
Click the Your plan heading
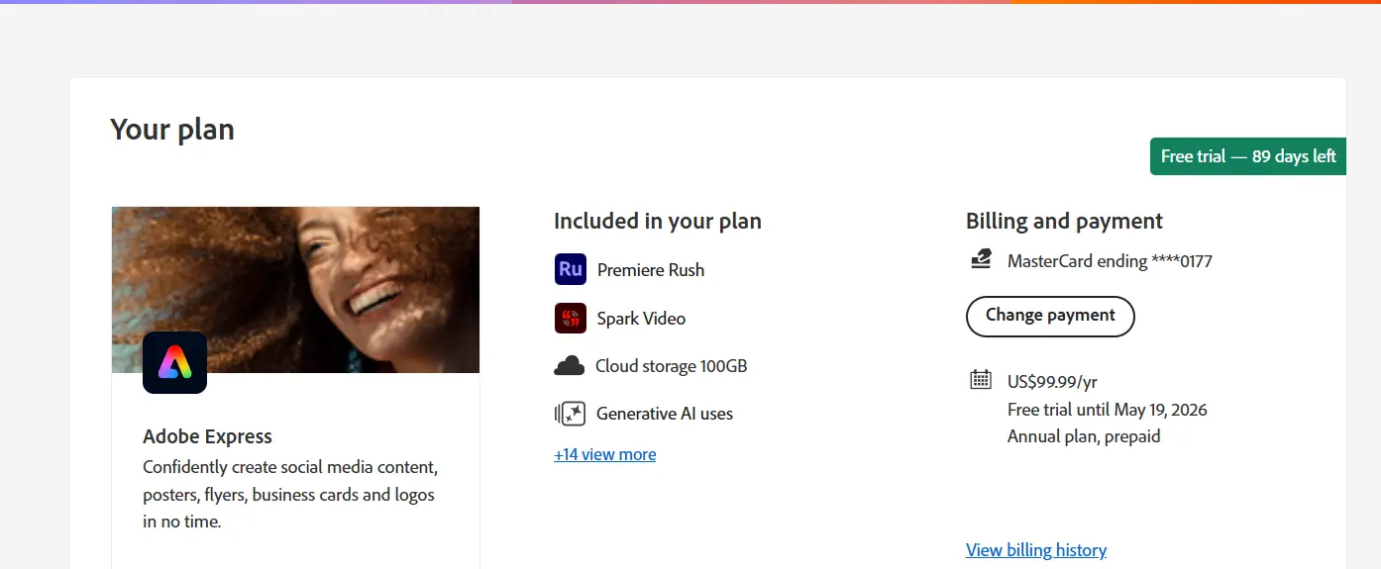172,130
